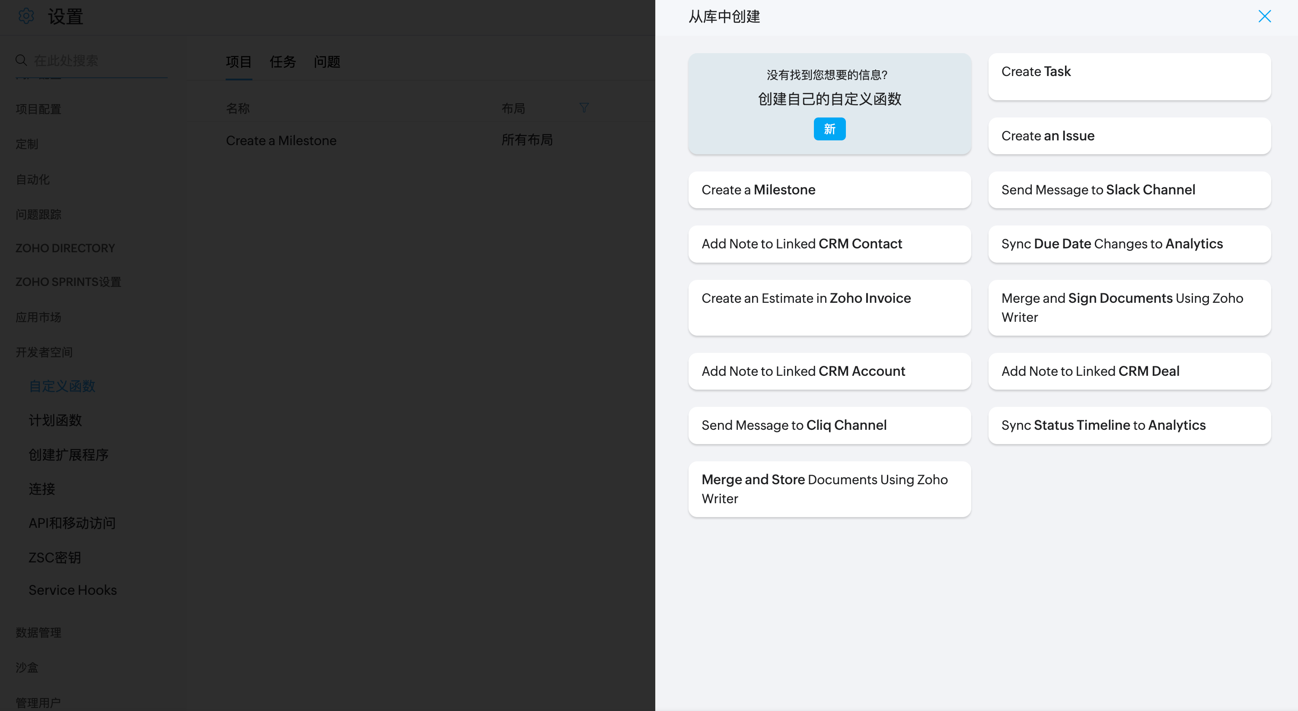Close the create-from-gallery panel
Viewport: 1298px width, 711px height.
[1264, 16]
